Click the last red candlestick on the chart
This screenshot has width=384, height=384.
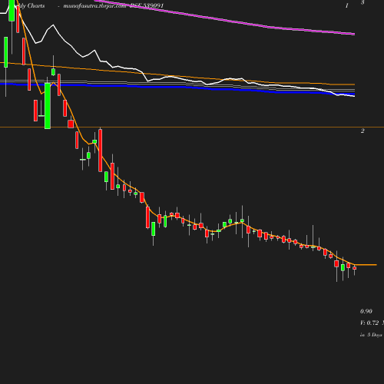[x=355, y=268]
